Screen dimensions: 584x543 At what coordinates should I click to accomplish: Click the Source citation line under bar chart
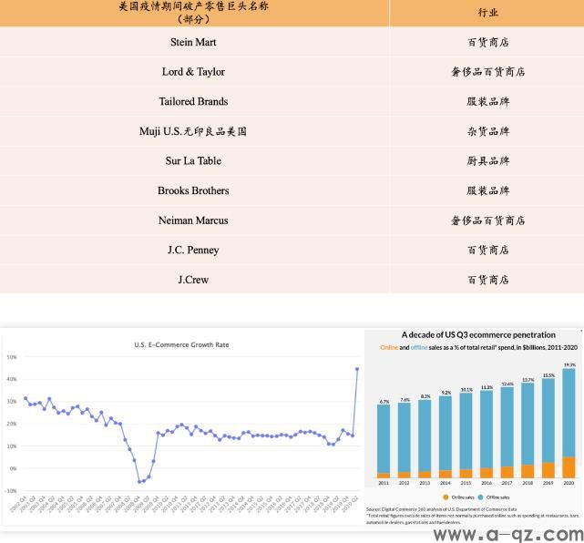(x=441, y=509)
